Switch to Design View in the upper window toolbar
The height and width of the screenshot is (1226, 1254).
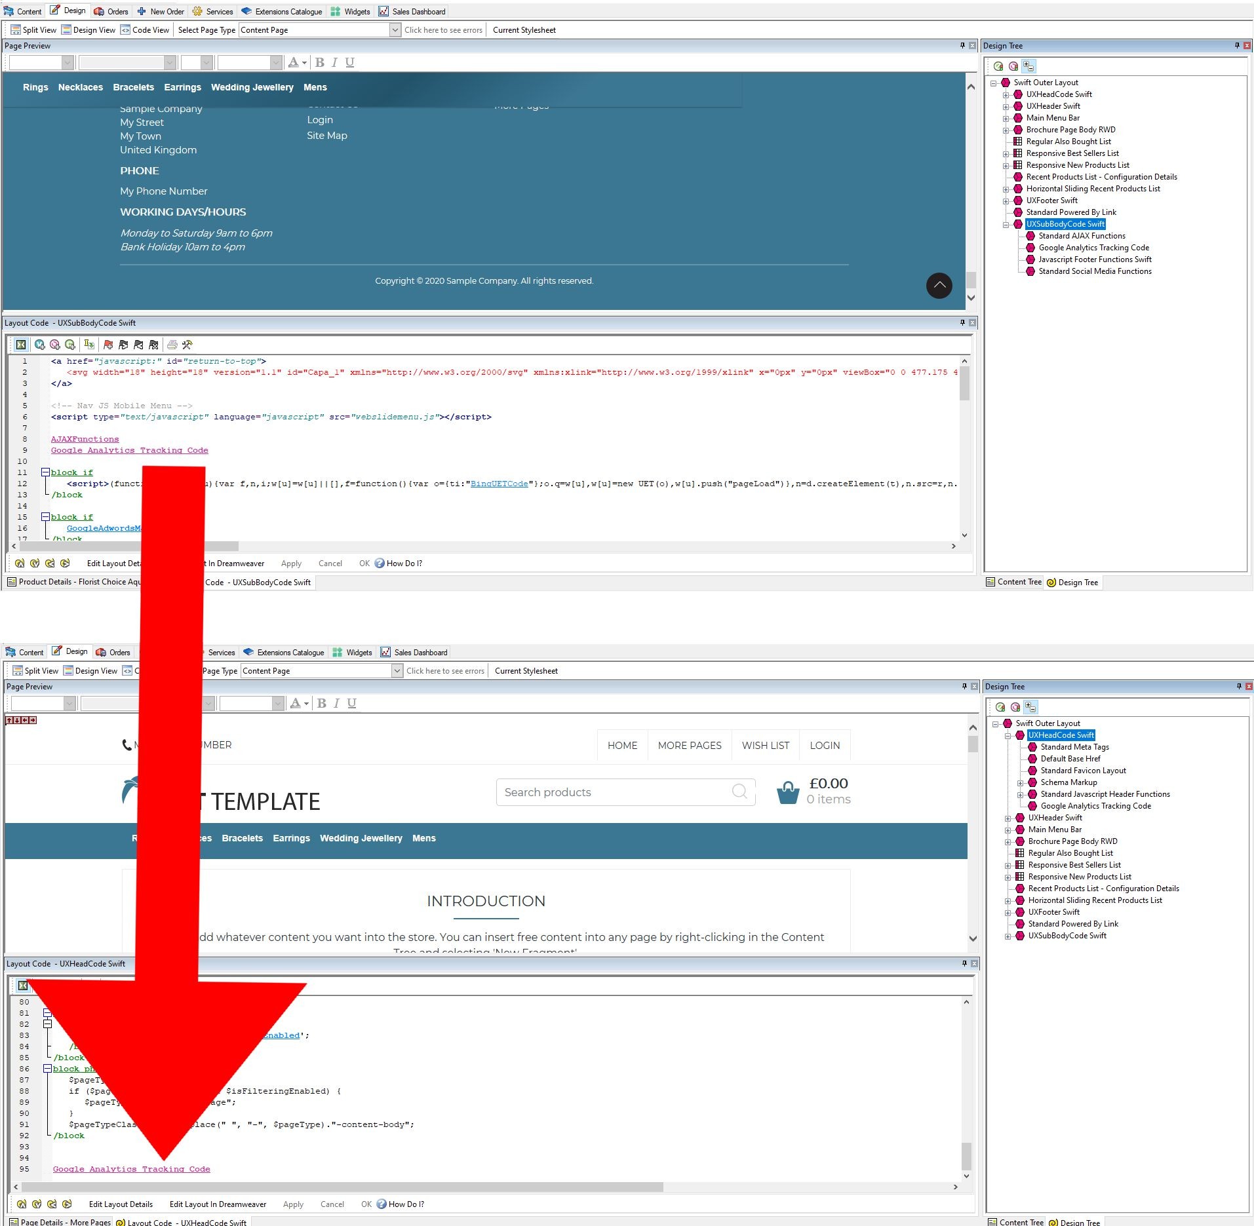coord(88,29)
